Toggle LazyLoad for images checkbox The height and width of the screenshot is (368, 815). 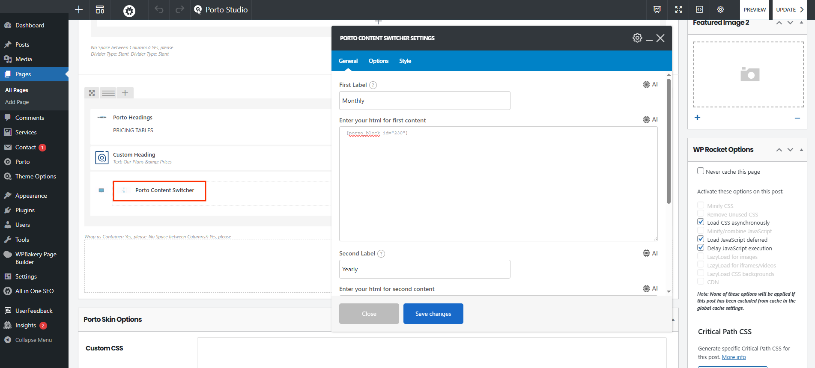tap(701, 256)
